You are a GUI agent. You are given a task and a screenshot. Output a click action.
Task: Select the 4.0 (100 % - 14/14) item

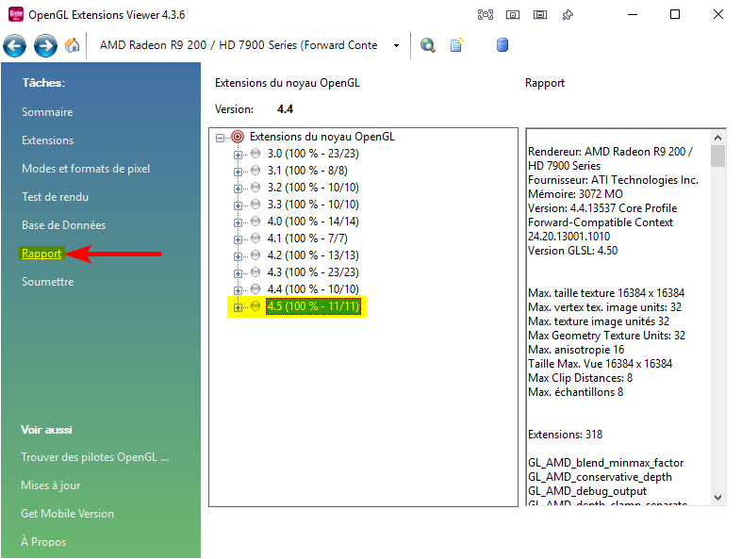pyautogui.click(x=313, y=222)
